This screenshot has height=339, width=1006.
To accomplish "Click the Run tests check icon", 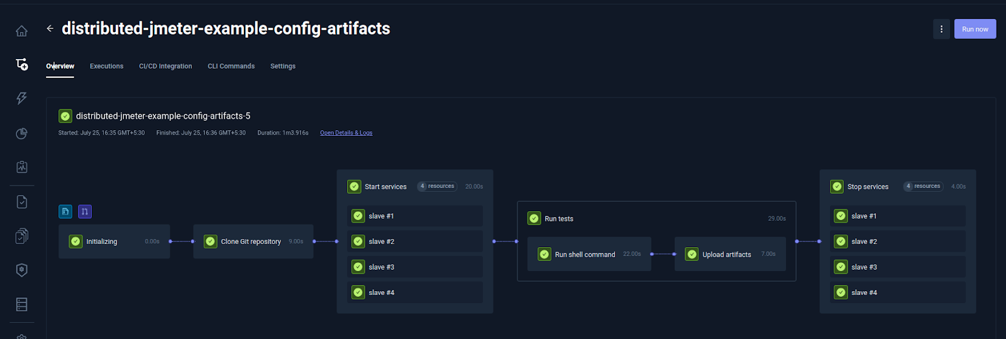I will 534,218.
